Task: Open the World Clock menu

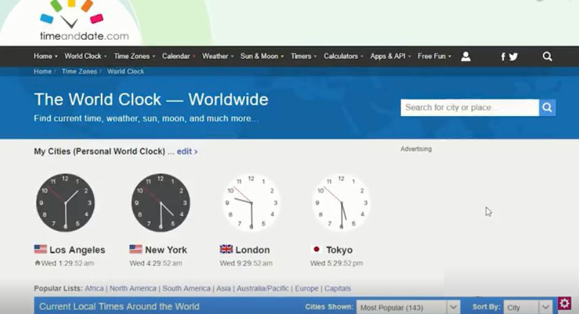Action: point(83,56)
